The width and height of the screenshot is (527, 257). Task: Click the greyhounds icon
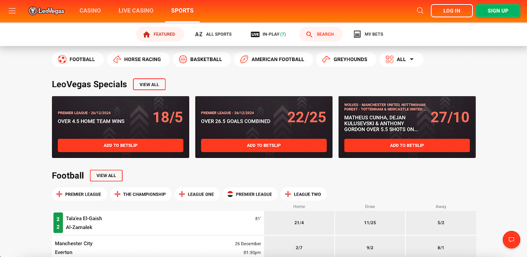click(326, 59)
